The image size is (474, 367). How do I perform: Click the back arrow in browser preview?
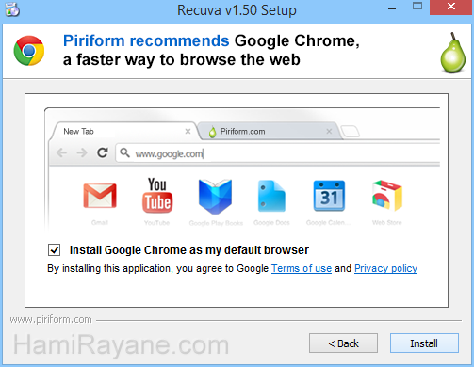(x=61, y=153)
